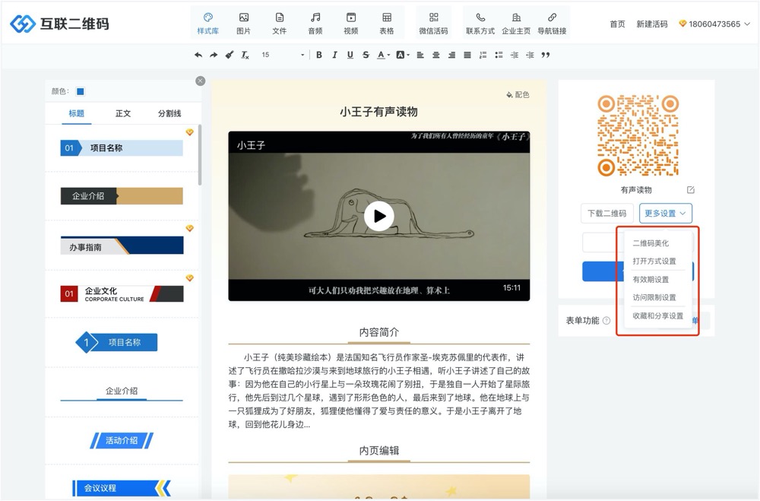Open the font size 15 dropdown
This screenshot has height=501, width=760.
(283, 55)
